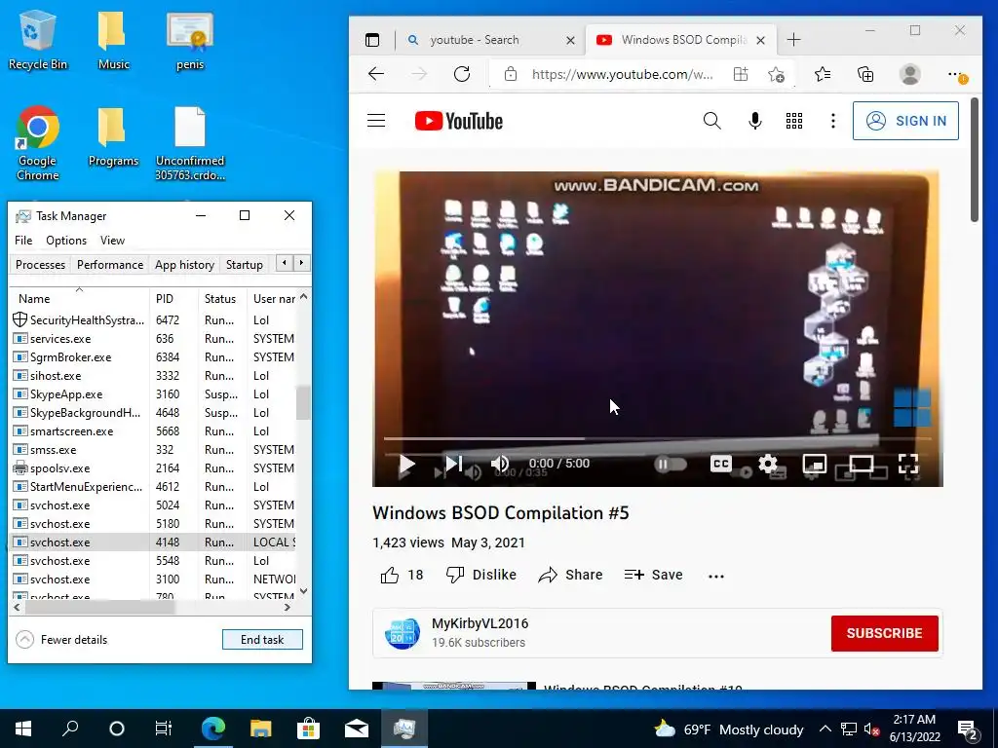Click Task Manager horizontal scrollbar
Image resolution: width=998 pixels, height=748 pixels.
coord(98,608)
